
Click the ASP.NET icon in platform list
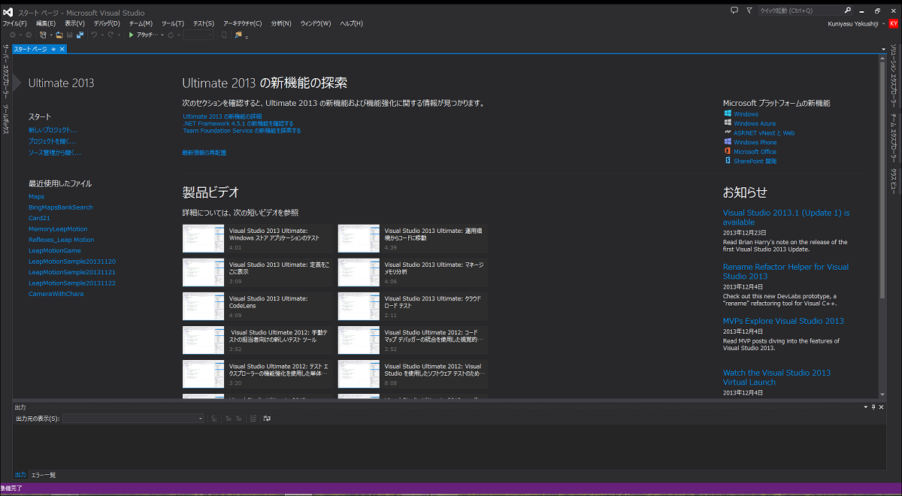coord(728,132)
